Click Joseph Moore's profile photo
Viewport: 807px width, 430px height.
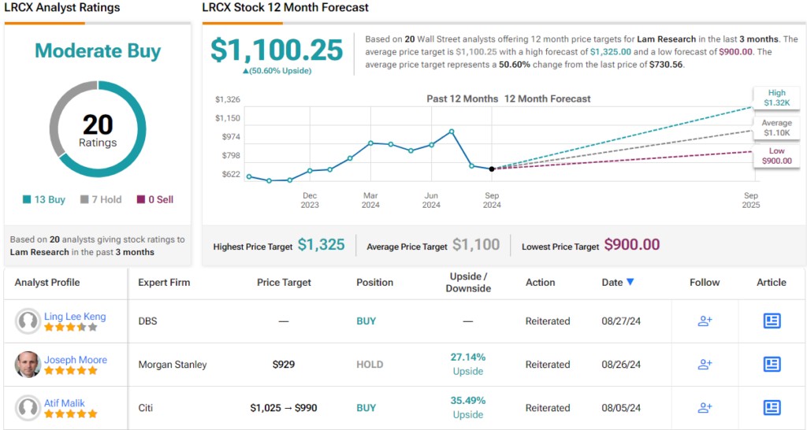pos(28,365)
